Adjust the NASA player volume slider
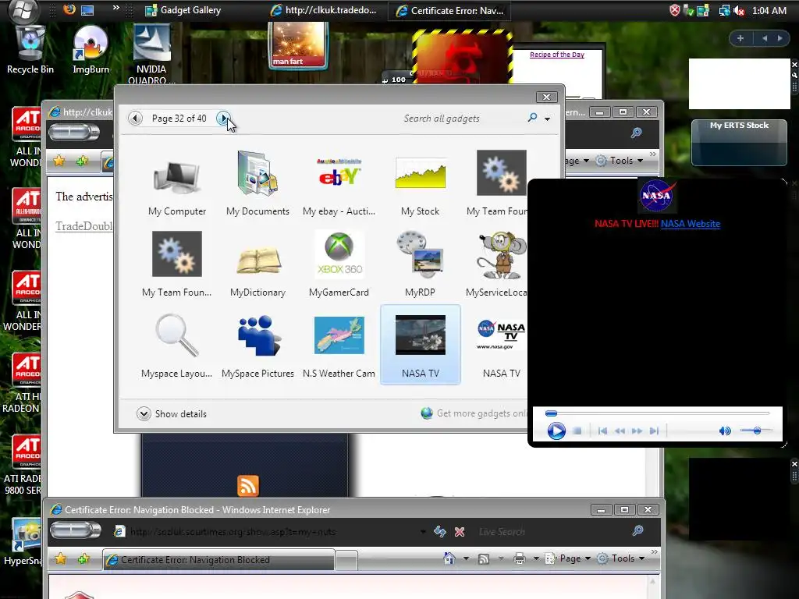The height and width of the screenshot is (599, 799). [x=757, y=431]
